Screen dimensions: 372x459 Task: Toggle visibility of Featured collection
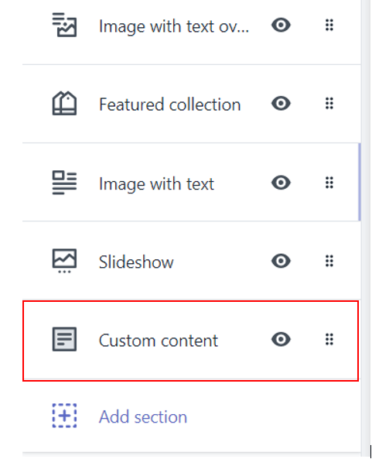coord(281,104)
